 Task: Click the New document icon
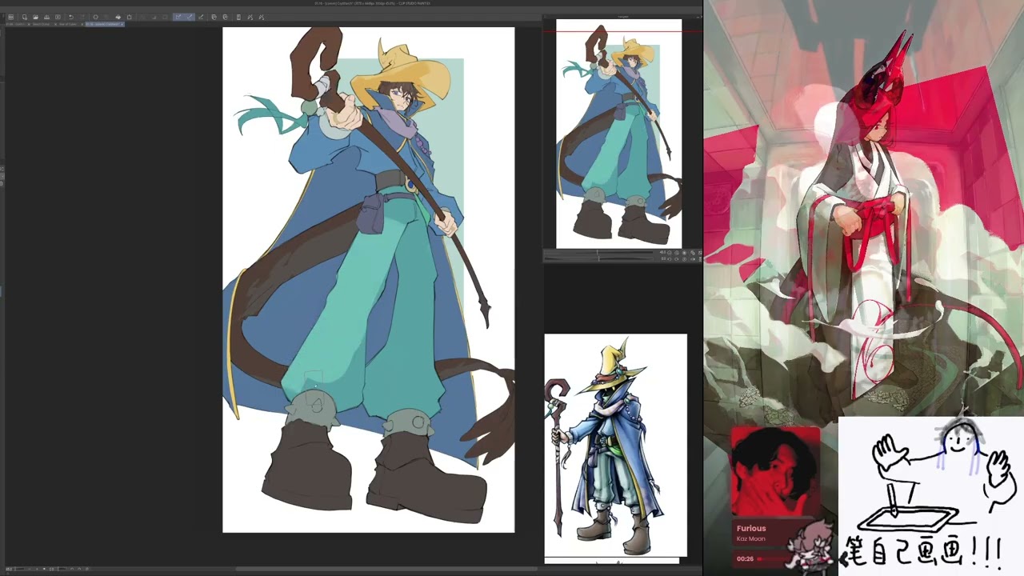tap(25, 17)
